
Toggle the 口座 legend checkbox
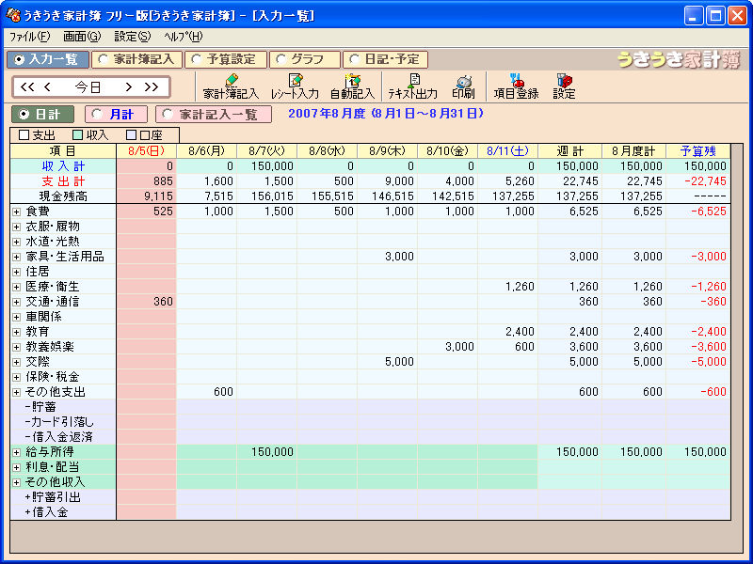[x=131, y=135]
